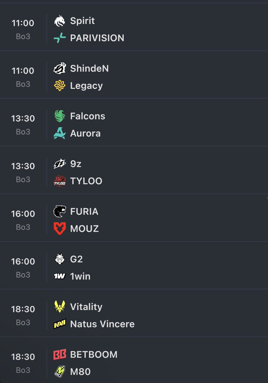268x383 pixels.
Task: Click Bo3 label of Vitality match
Action: click(x=23, y=322)
